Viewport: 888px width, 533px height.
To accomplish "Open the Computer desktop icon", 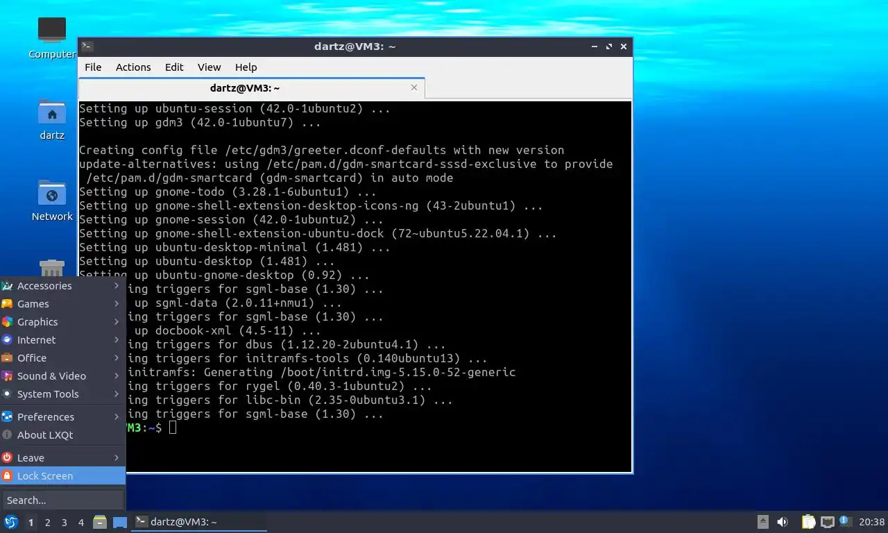I will tap(52, 31).
